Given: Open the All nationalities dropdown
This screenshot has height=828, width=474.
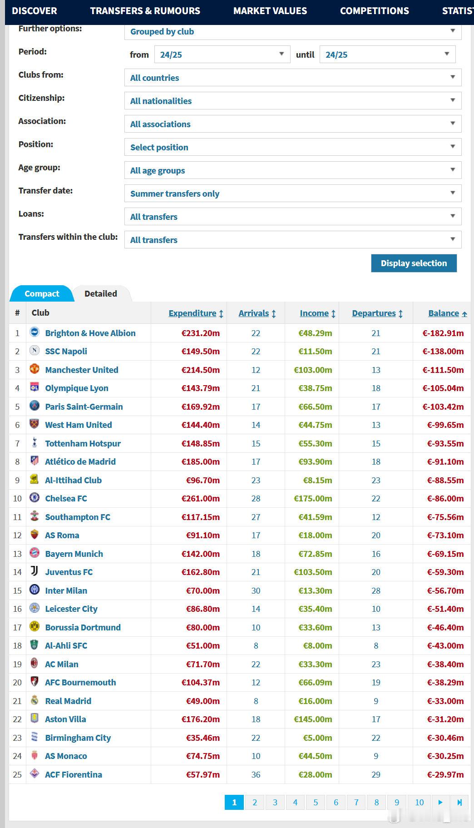Looking at the screenshot, I should [293, 101].
